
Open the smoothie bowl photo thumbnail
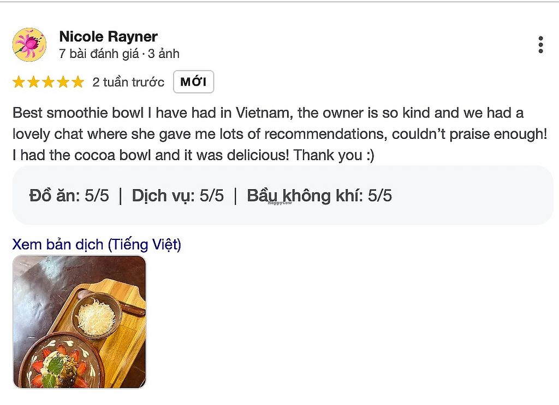(x=79, y=322)
